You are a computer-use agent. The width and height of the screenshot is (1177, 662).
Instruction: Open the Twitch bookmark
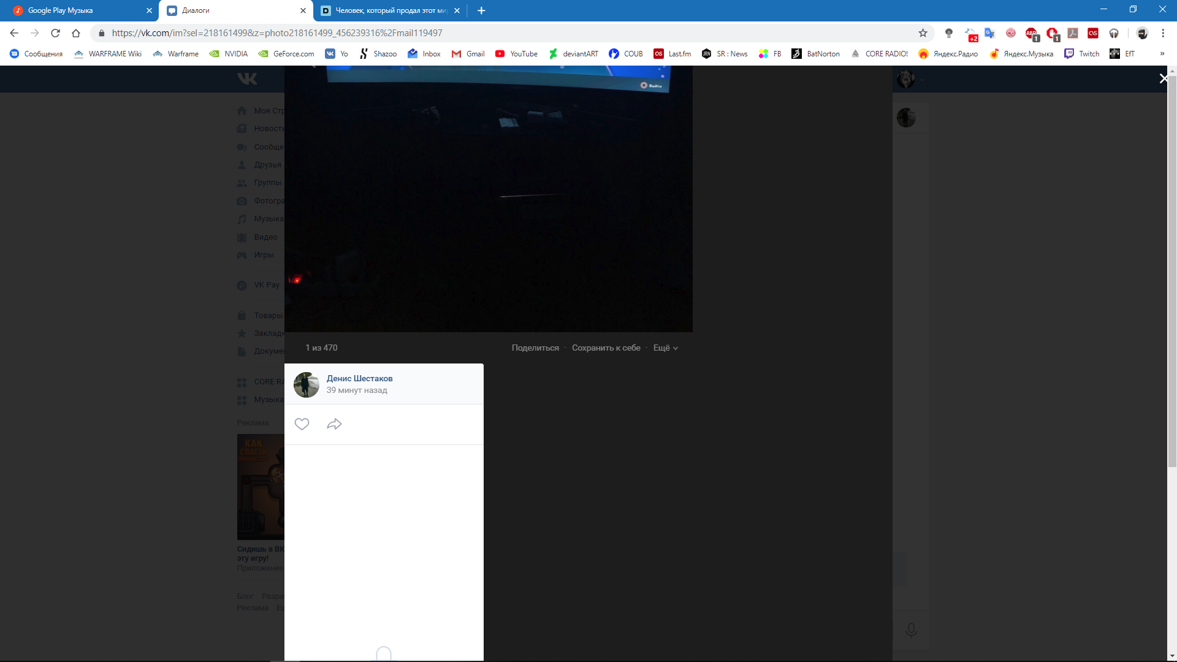click(1082, 54)
